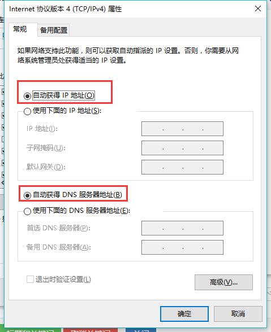Select 自动获得 DNS 服务器地址 option
Screen dimensions: 271x332
point(27,195)
